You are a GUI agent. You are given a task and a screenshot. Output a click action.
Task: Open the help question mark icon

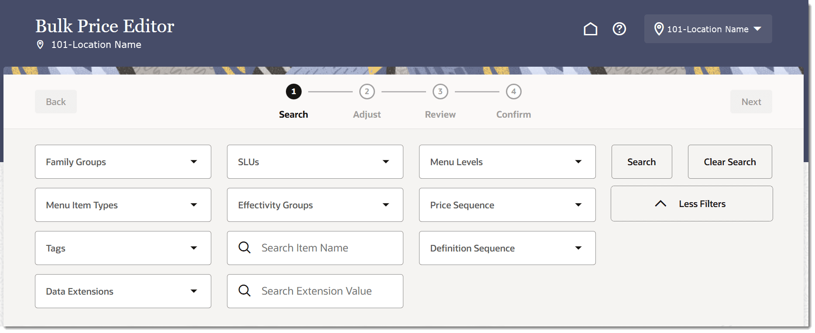pos(619,29)
